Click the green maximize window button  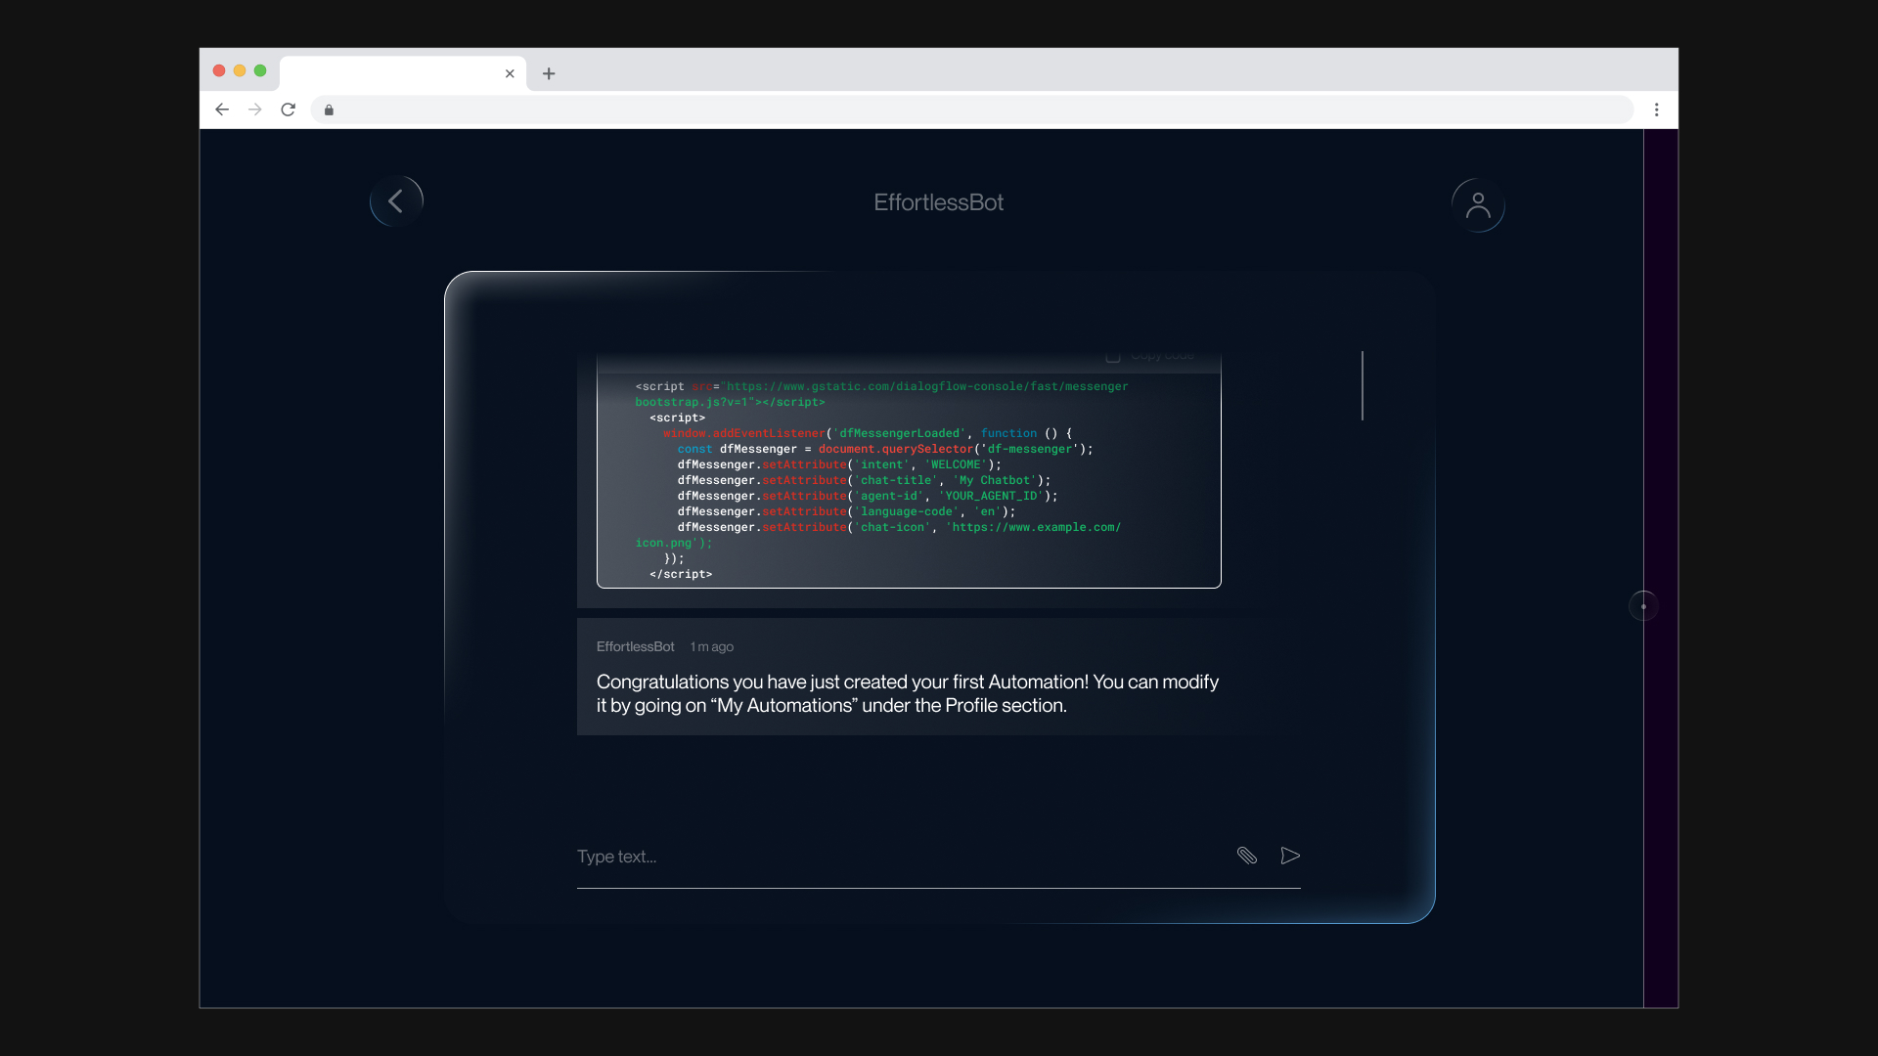pos(260,70)
